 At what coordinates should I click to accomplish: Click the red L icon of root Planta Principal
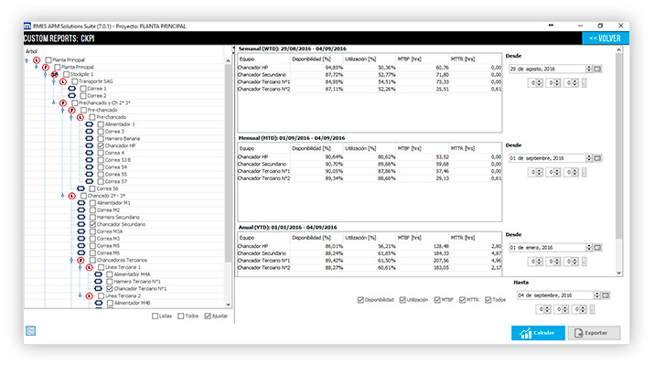37,60
